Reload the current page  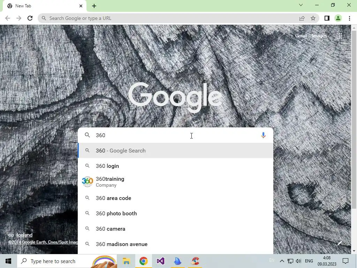(30, 18)
